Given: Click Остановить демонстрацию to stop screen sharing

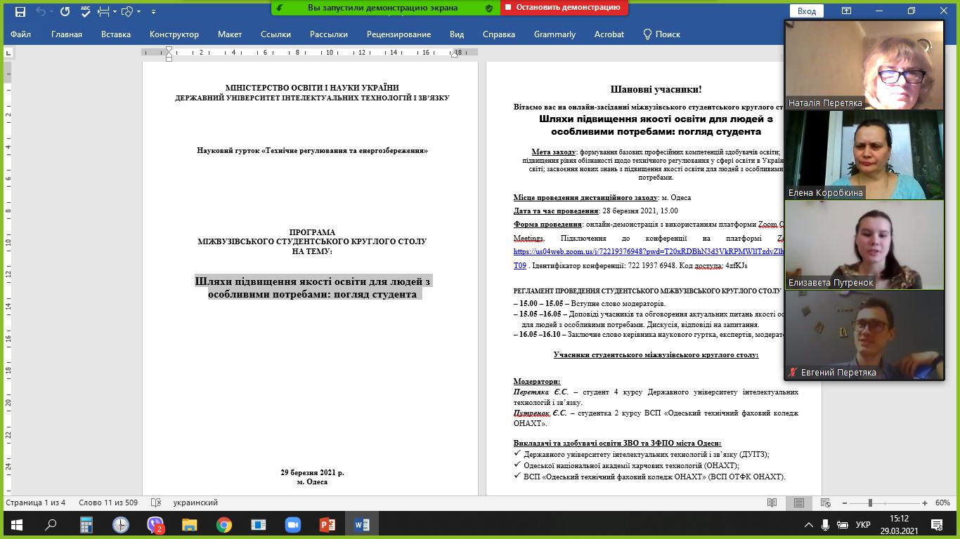Looking at the screenshot, I should click(x=564, y=8).
